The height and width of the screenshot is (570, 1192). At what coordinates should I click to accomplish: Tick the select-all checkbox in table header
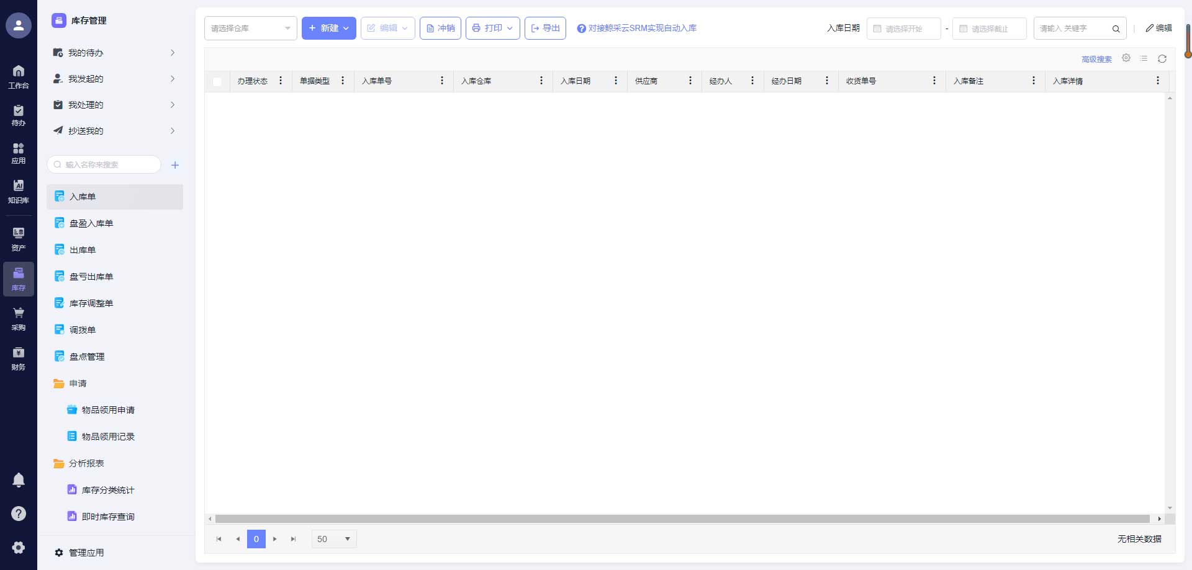click(x=217, y=81)
